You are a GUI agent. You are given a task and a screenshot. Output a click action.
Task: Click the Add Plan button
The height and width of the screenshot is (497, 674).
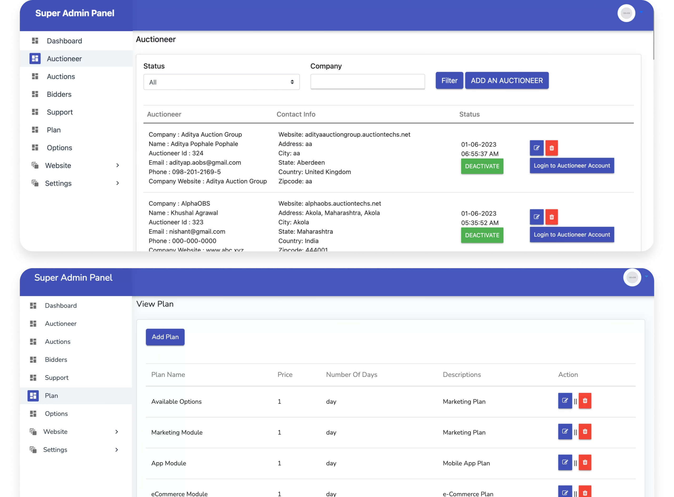tap(165, 337)
